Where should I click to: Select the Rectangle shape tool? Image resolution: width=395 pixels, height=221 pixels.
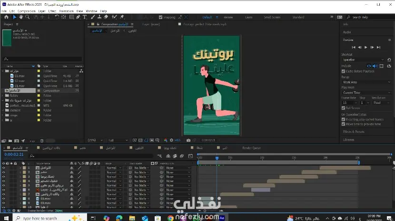71,17
